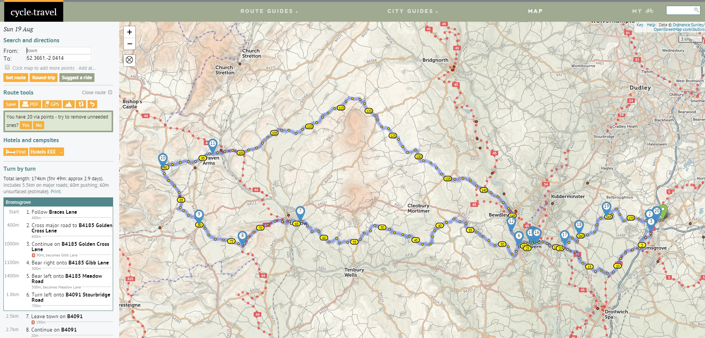Save the current route
Screen dimensions: 705x338
click(11, 104)
